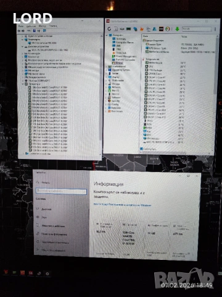Collapse the Computer node in AIDA64 tree

[107, 35]
